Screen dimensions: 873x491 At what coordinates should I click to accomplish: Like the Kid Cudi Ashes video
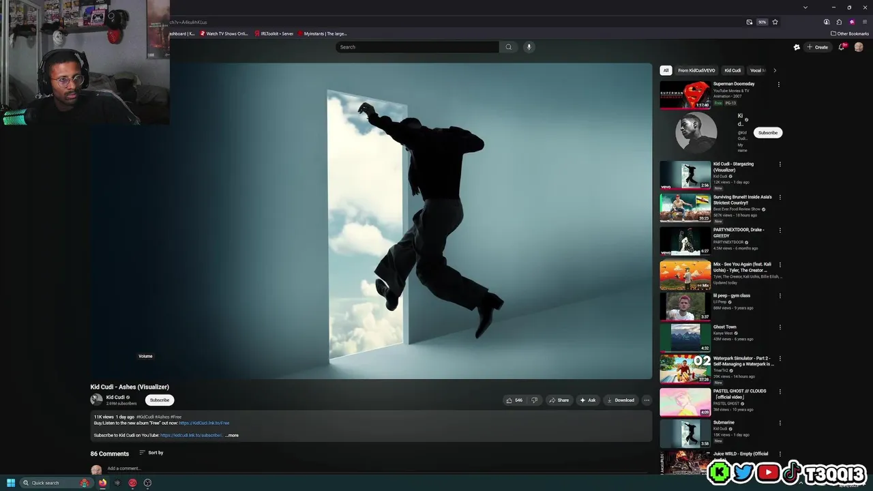pos(514,400)
